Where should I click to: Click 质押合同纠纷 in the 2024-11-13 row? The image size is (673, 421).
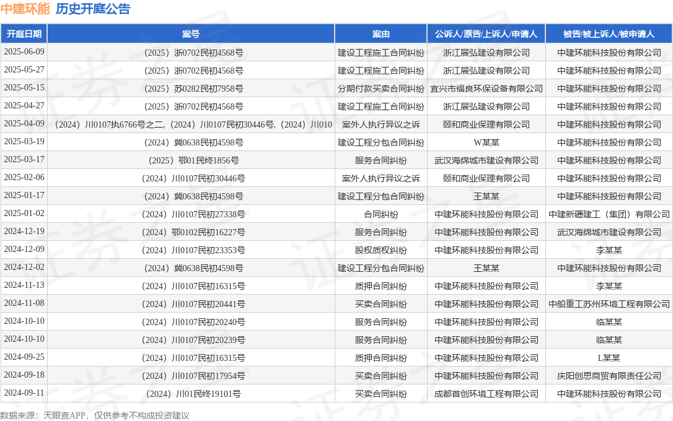(x=380, y=287)
